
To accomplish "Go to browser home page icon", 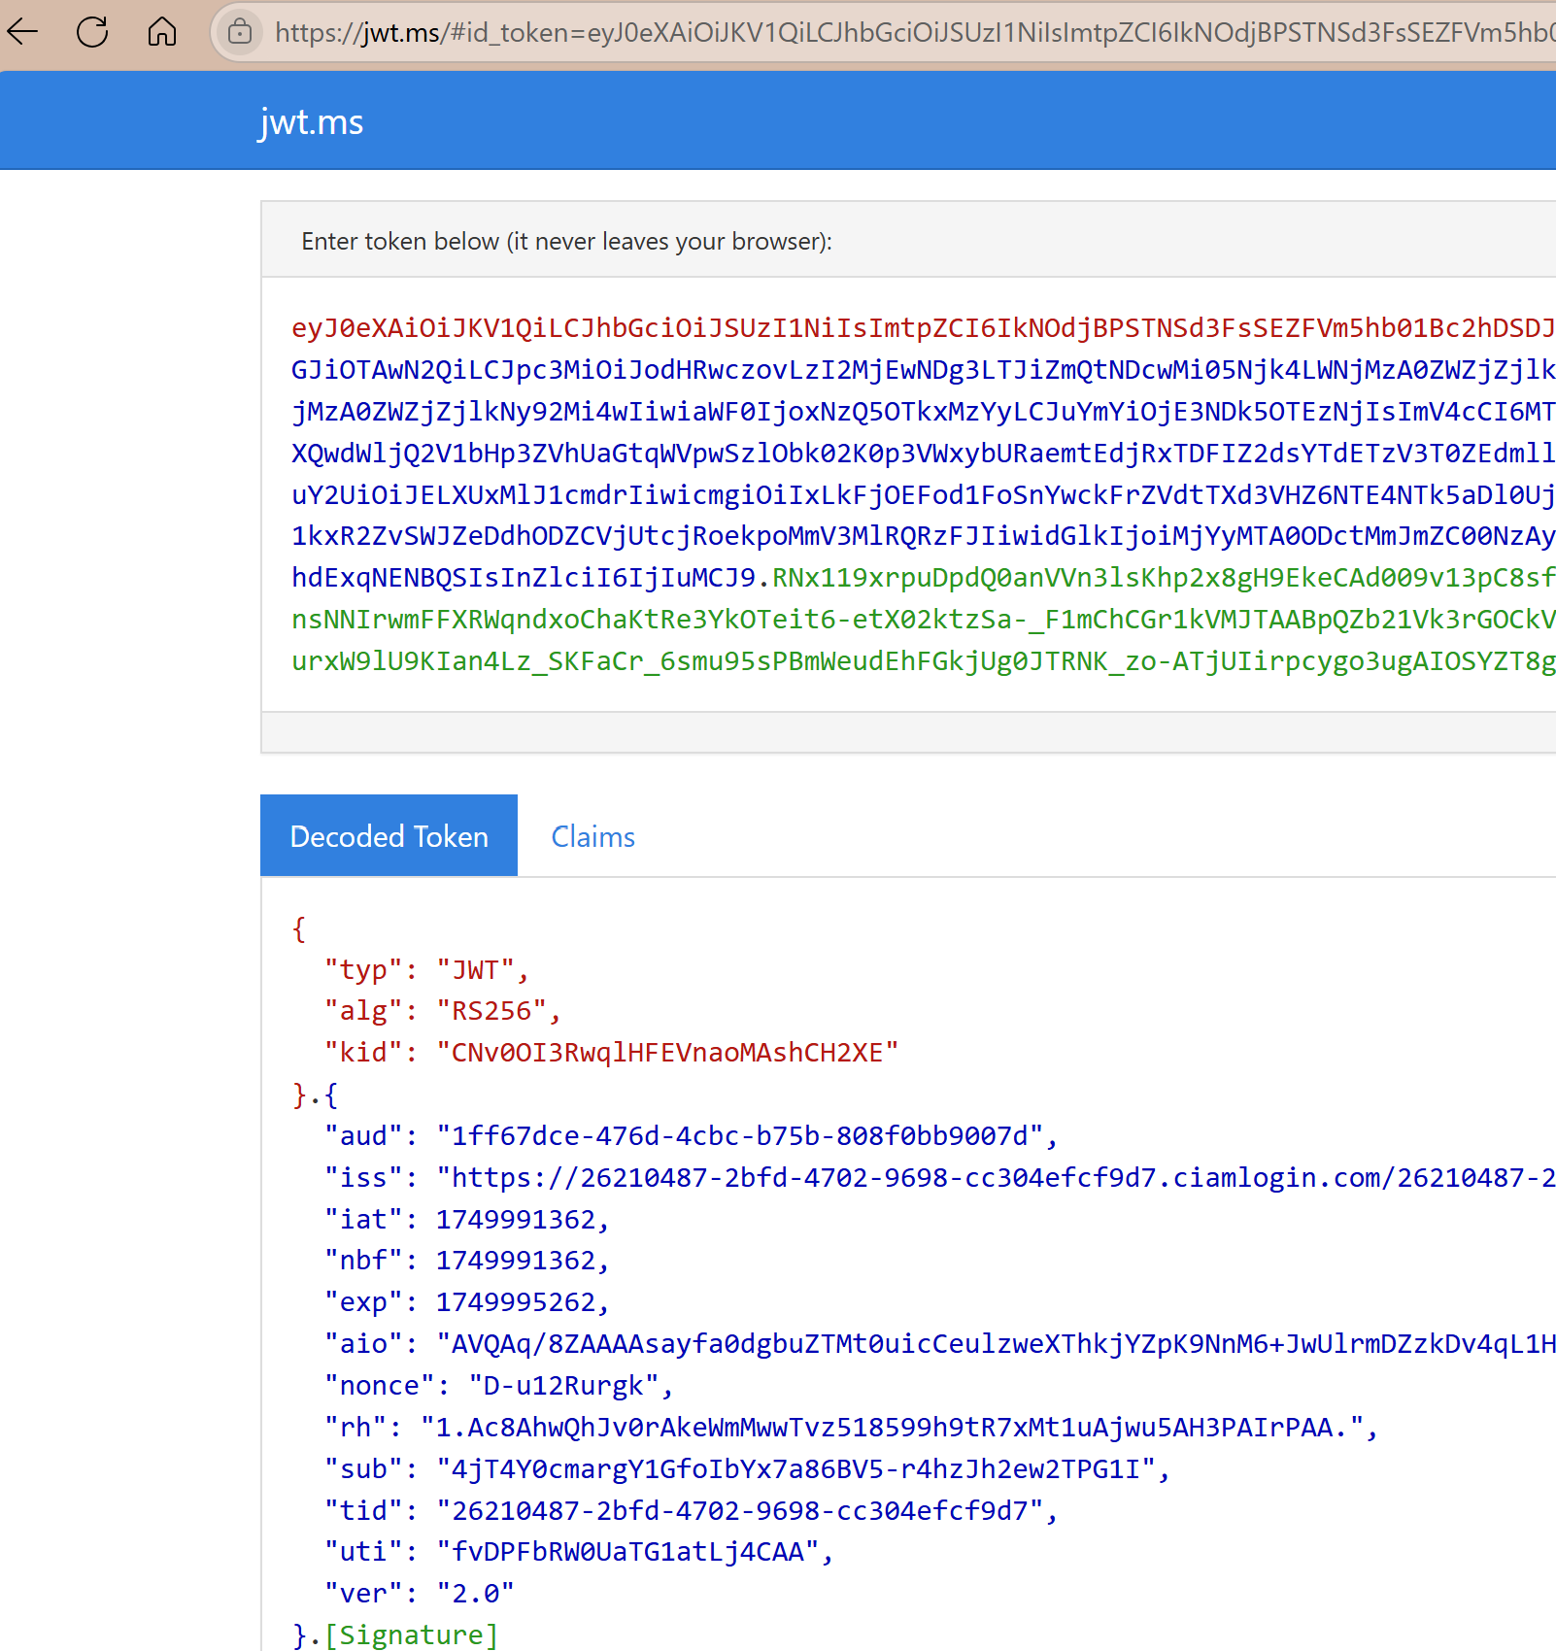I will pos(162,32).
